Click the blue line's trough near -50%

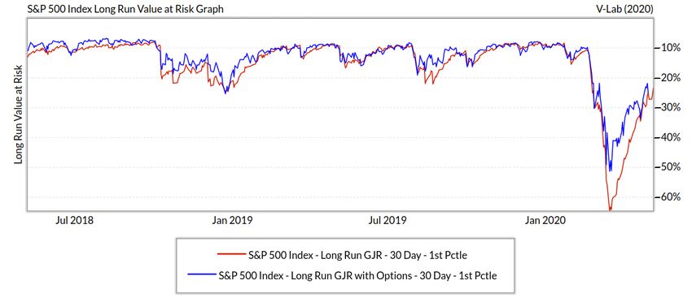[x=610, y=171]
